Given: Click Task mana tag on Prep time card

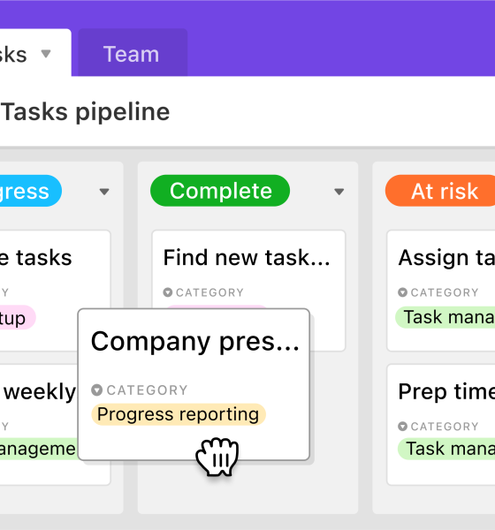Looking at the screenshot, I should [x=447, y=449].
